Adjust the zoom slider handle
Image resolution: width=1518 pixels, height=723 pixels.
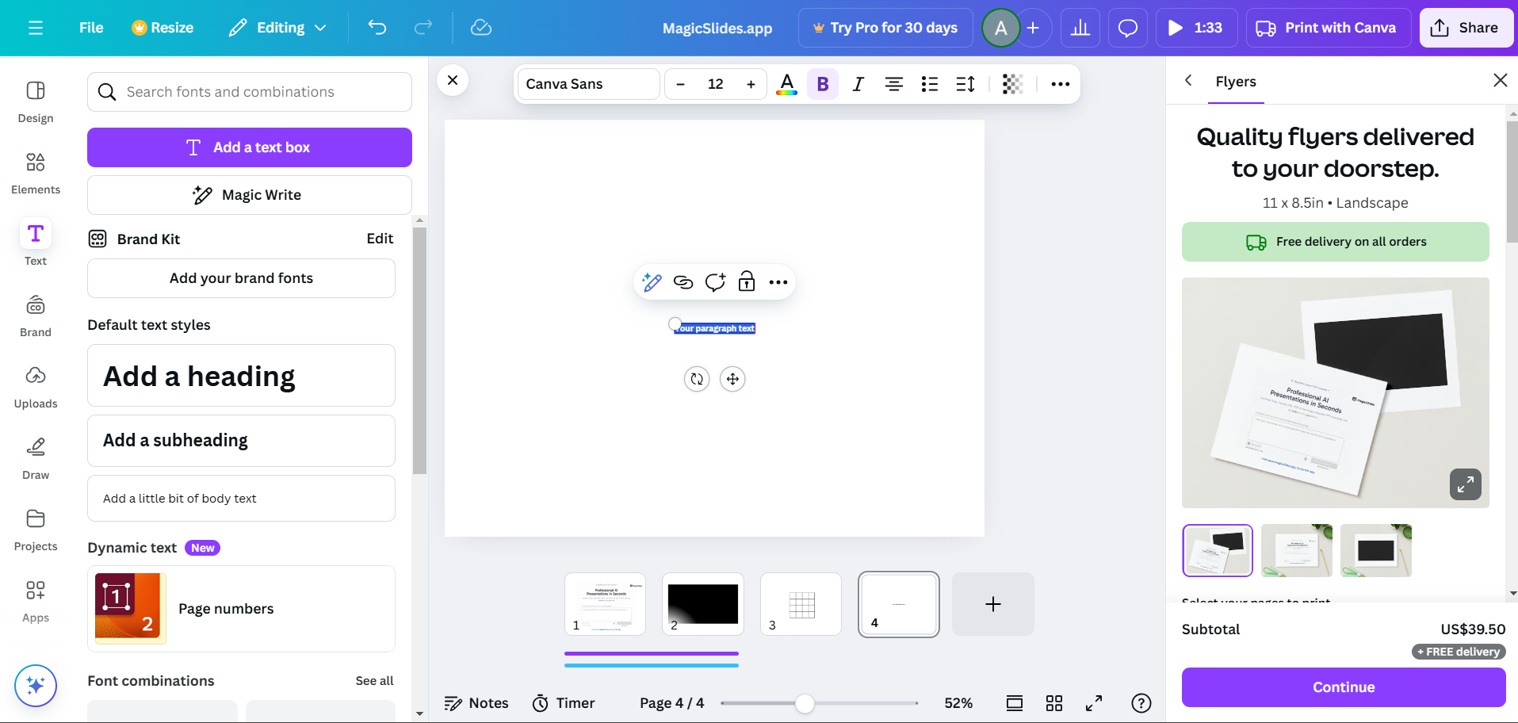805,703
